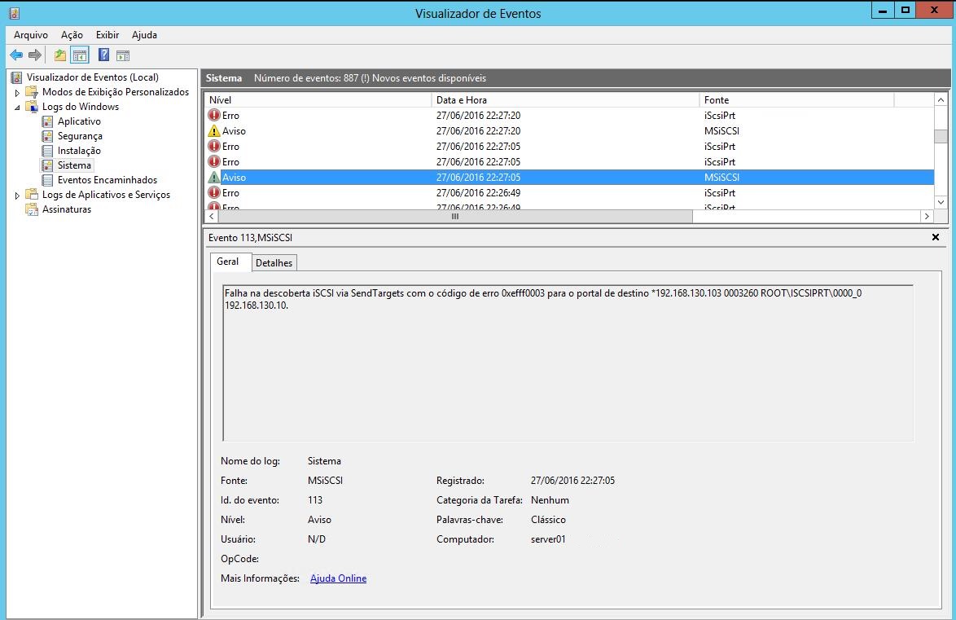Select the error icon of the 22:27:20 iScsiPrt event
Viewport: 956px width, 620px height.
pos(214,116)
